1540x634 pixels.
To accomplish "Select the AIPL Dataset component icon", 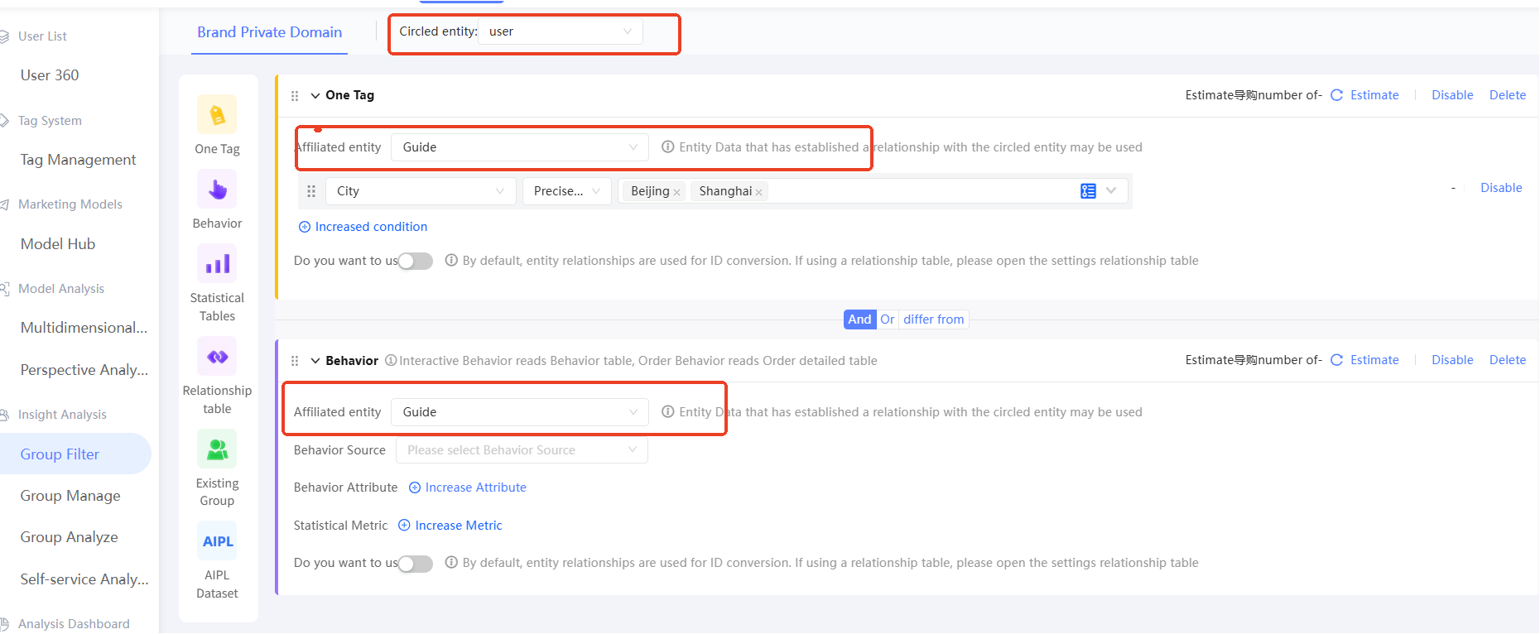I will [217, 540].
